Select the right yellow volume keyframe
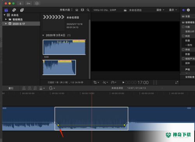 [x=124, y=125]
